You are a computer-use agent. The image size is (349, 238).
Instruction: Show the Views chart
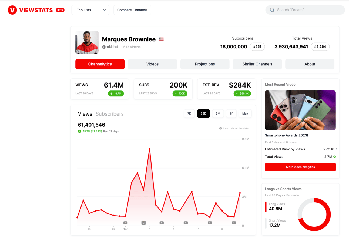[85, 114]
